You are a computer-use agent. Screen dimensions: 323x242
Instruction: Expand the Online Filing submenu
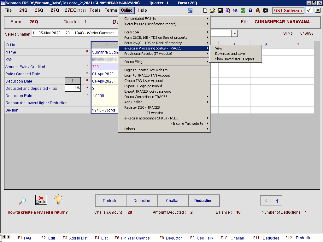[164, 62]
